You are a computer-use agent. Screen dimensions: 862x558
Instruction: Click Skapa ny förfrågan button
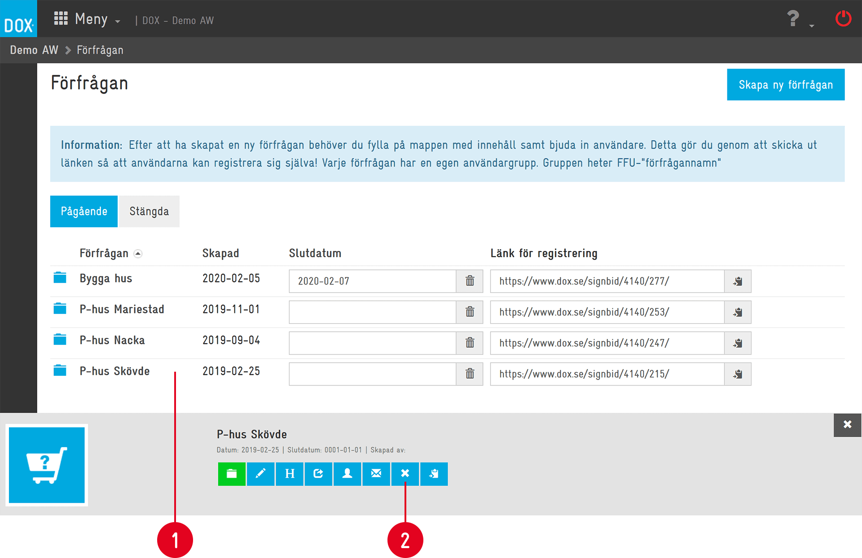pyautogui.click(x=785, y=85)
